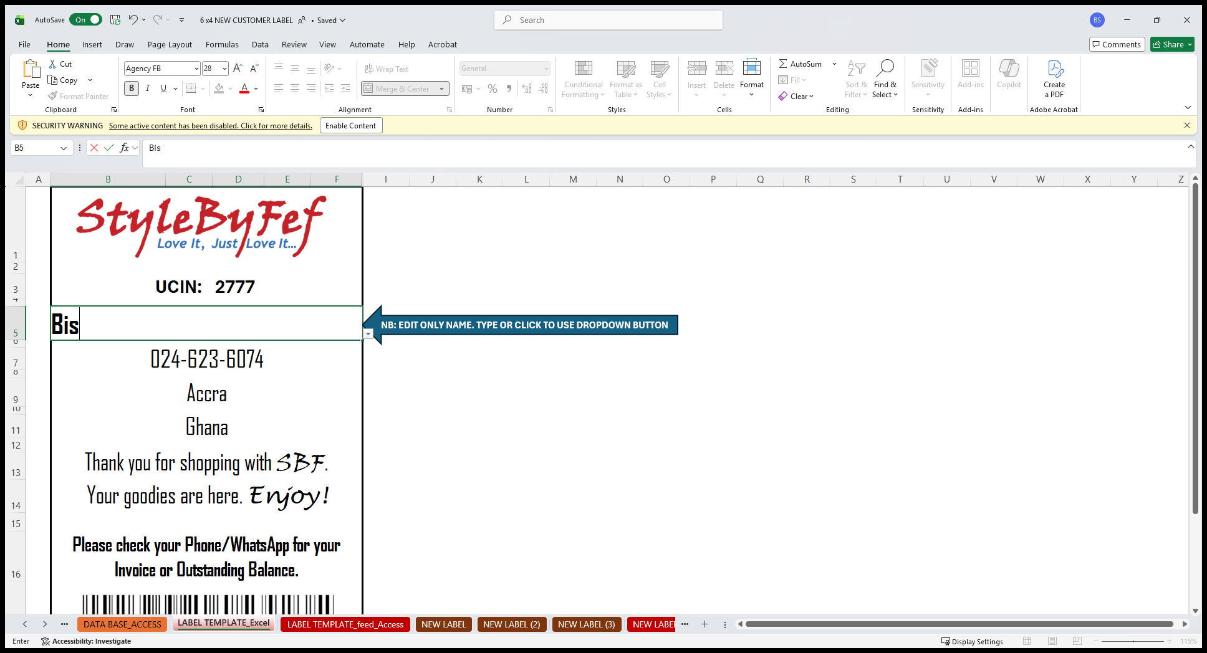Viewport: 1207px width, 653px height.
Task: Toggle Bold formatting button
Action: (132, 88)
